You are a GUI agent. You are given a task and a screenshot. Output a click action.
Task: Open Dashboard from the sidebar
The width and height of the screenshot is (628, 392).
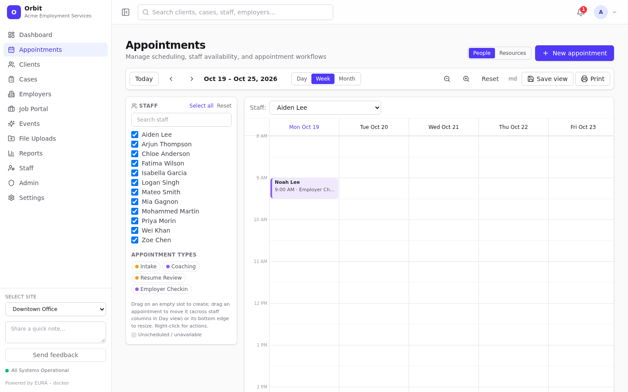tap(55, 35)
